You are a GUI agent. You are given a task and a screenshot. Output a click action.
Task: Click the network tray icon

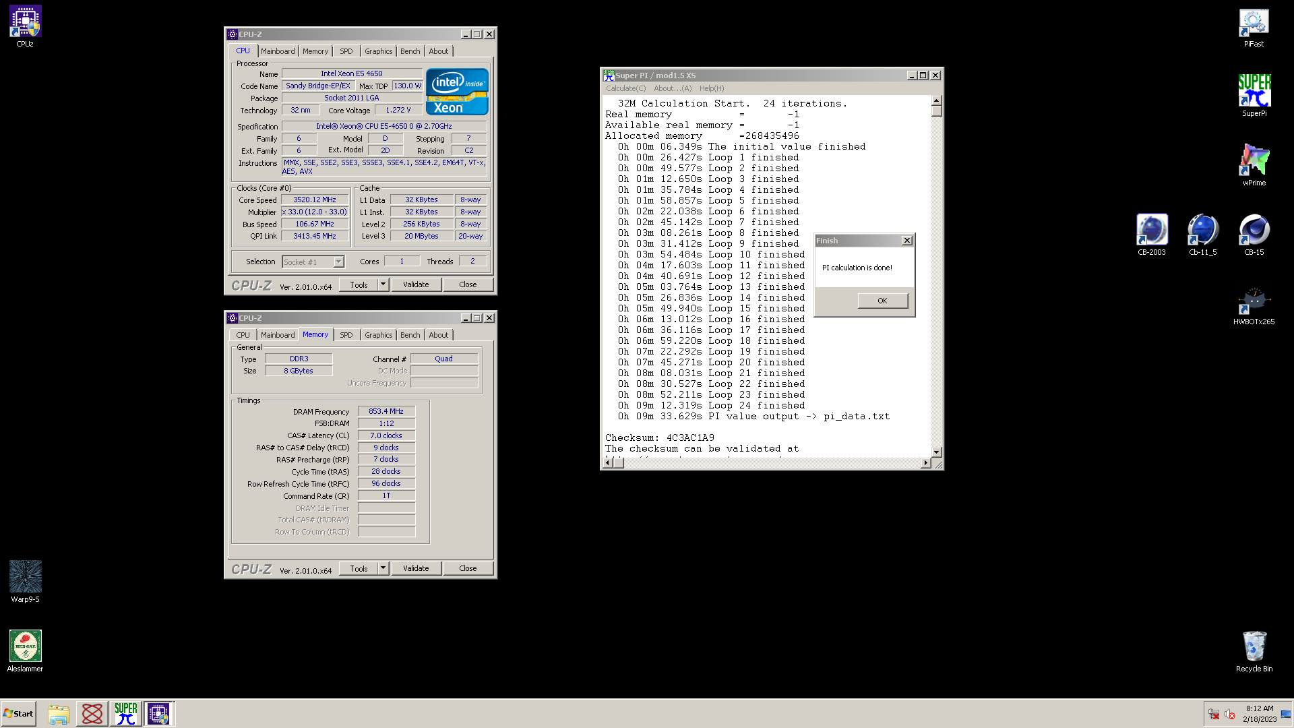click(x=1214, y=714)
